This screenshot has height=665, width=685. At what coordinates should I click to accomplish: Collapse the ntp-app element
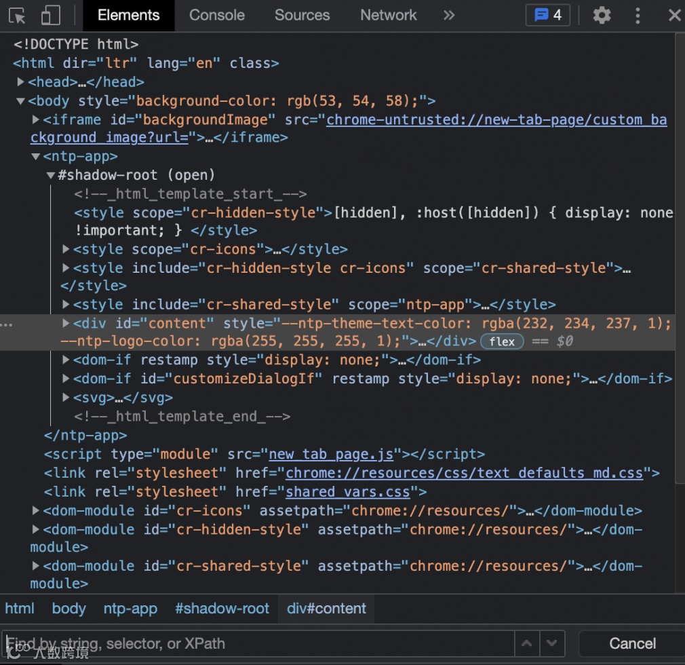coord(36,157)
